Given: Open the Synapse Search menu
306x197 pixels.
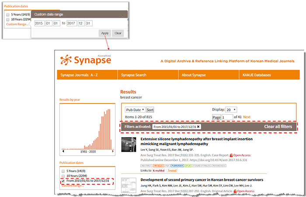Looking at the screenshot, I should pos(148,75).
